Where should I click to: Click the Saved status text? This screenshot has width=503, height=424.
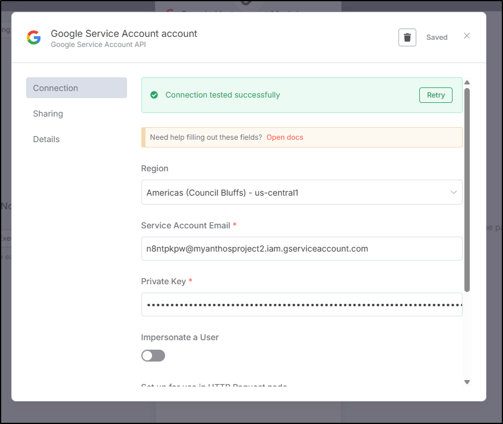pos(436,37)
